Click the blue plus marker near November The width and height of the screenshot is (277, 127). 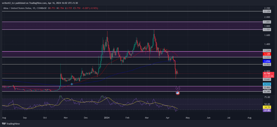click(72, 84)
